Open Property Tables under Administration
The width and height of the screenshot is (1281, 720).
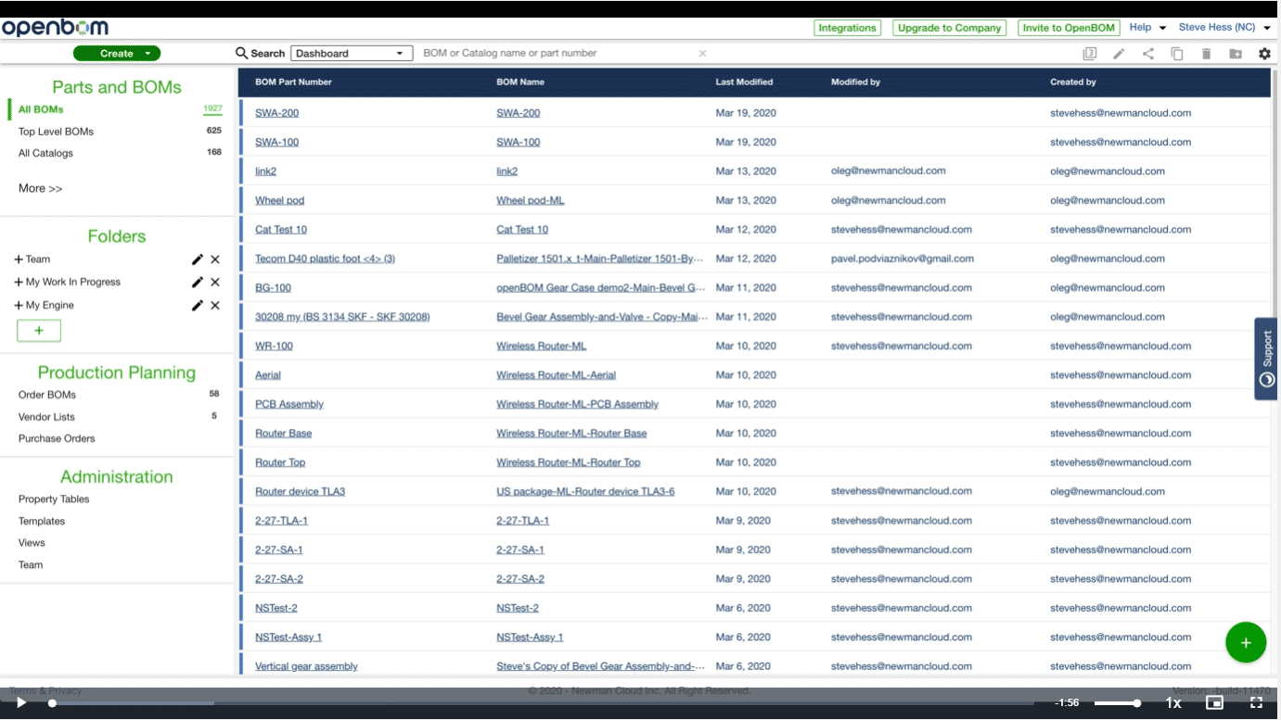tap(54, 499)
